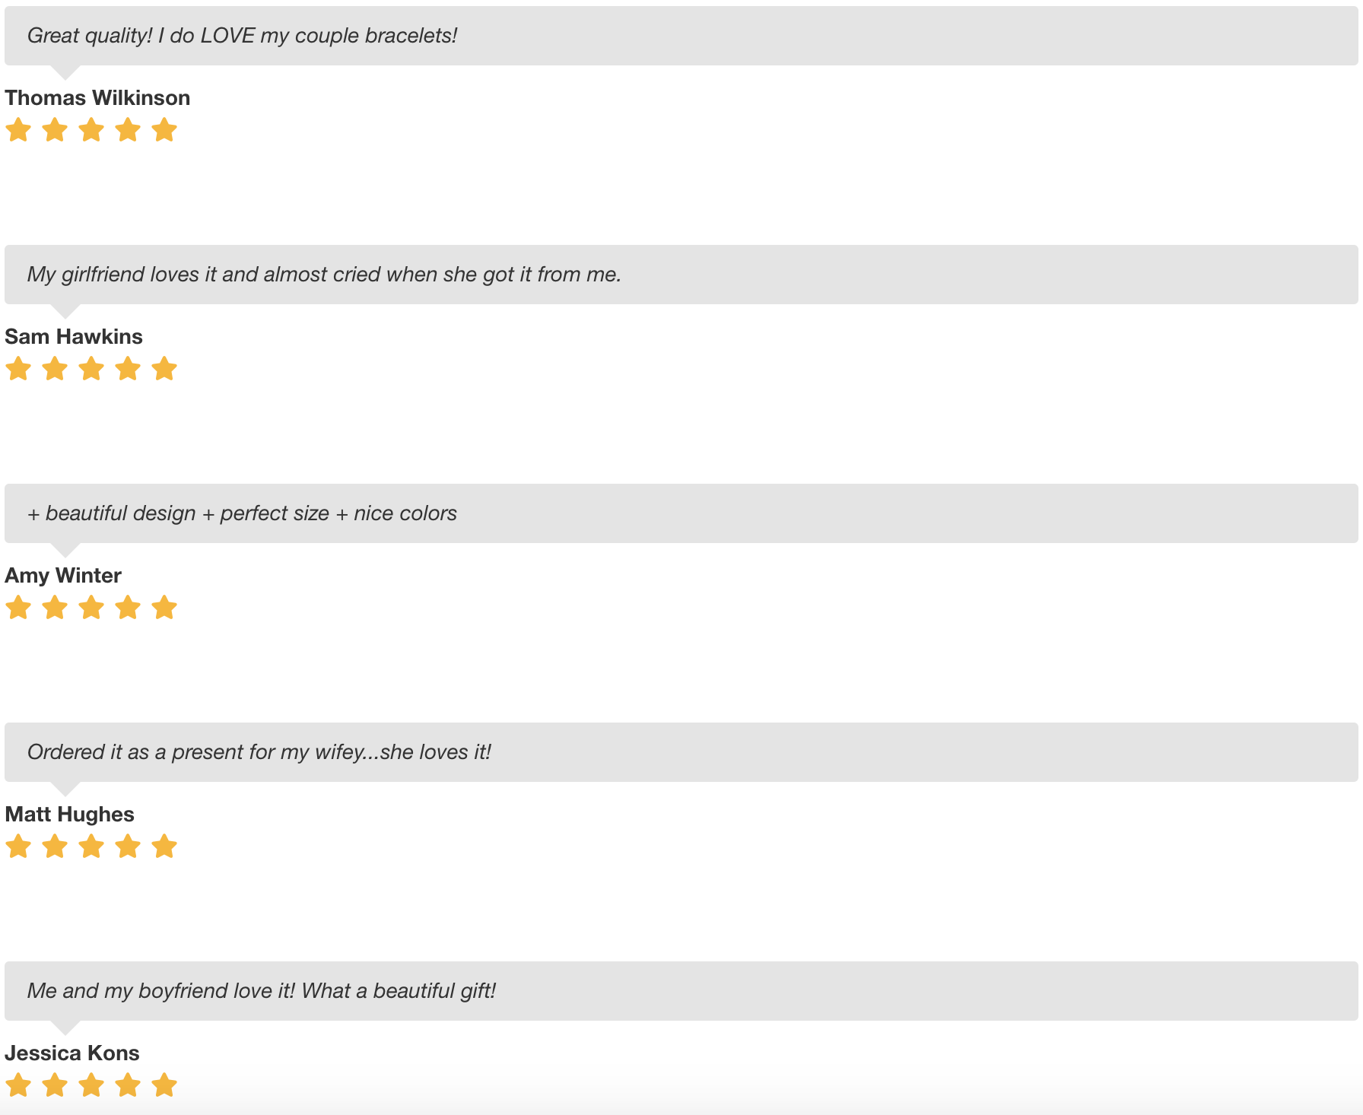Click the reviewer name Sam Hawkins
Screen dimensions: 1363x1115
coord(74,337)
